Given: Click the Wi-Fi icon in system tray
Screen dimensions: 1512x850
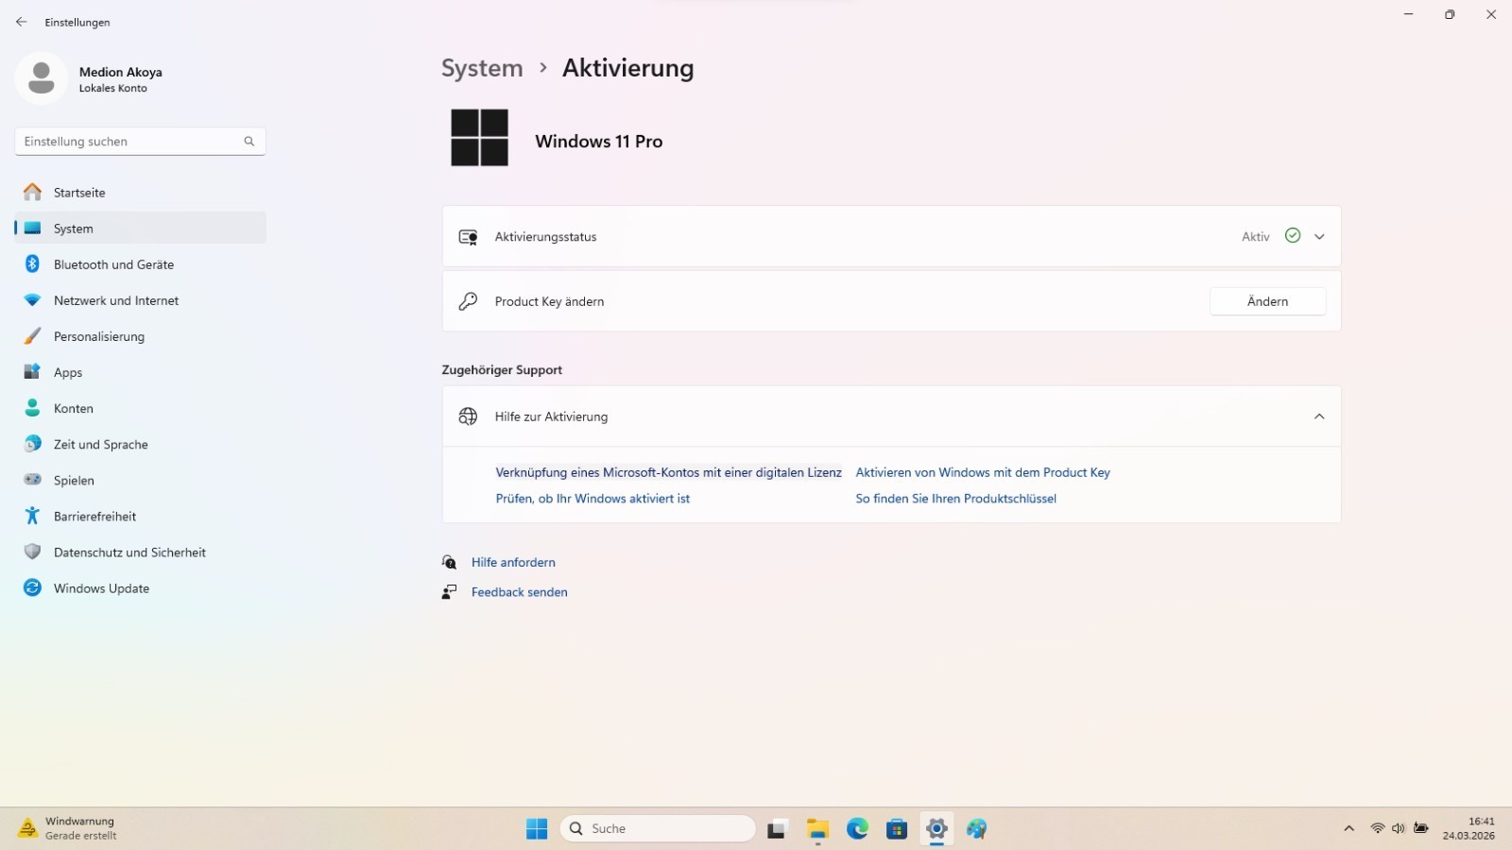Looking at the screenshot, I should pyautogui.click(x=1377, y=828).
